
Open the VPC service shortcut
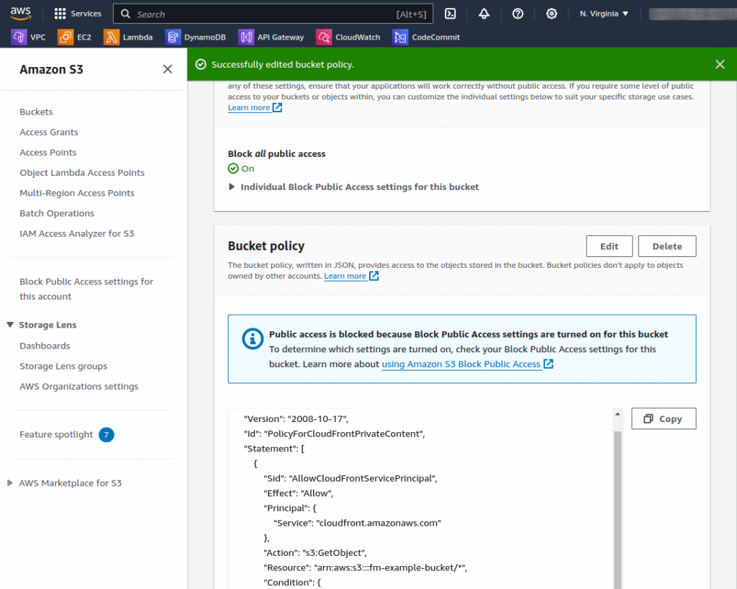tap(28, 37)
